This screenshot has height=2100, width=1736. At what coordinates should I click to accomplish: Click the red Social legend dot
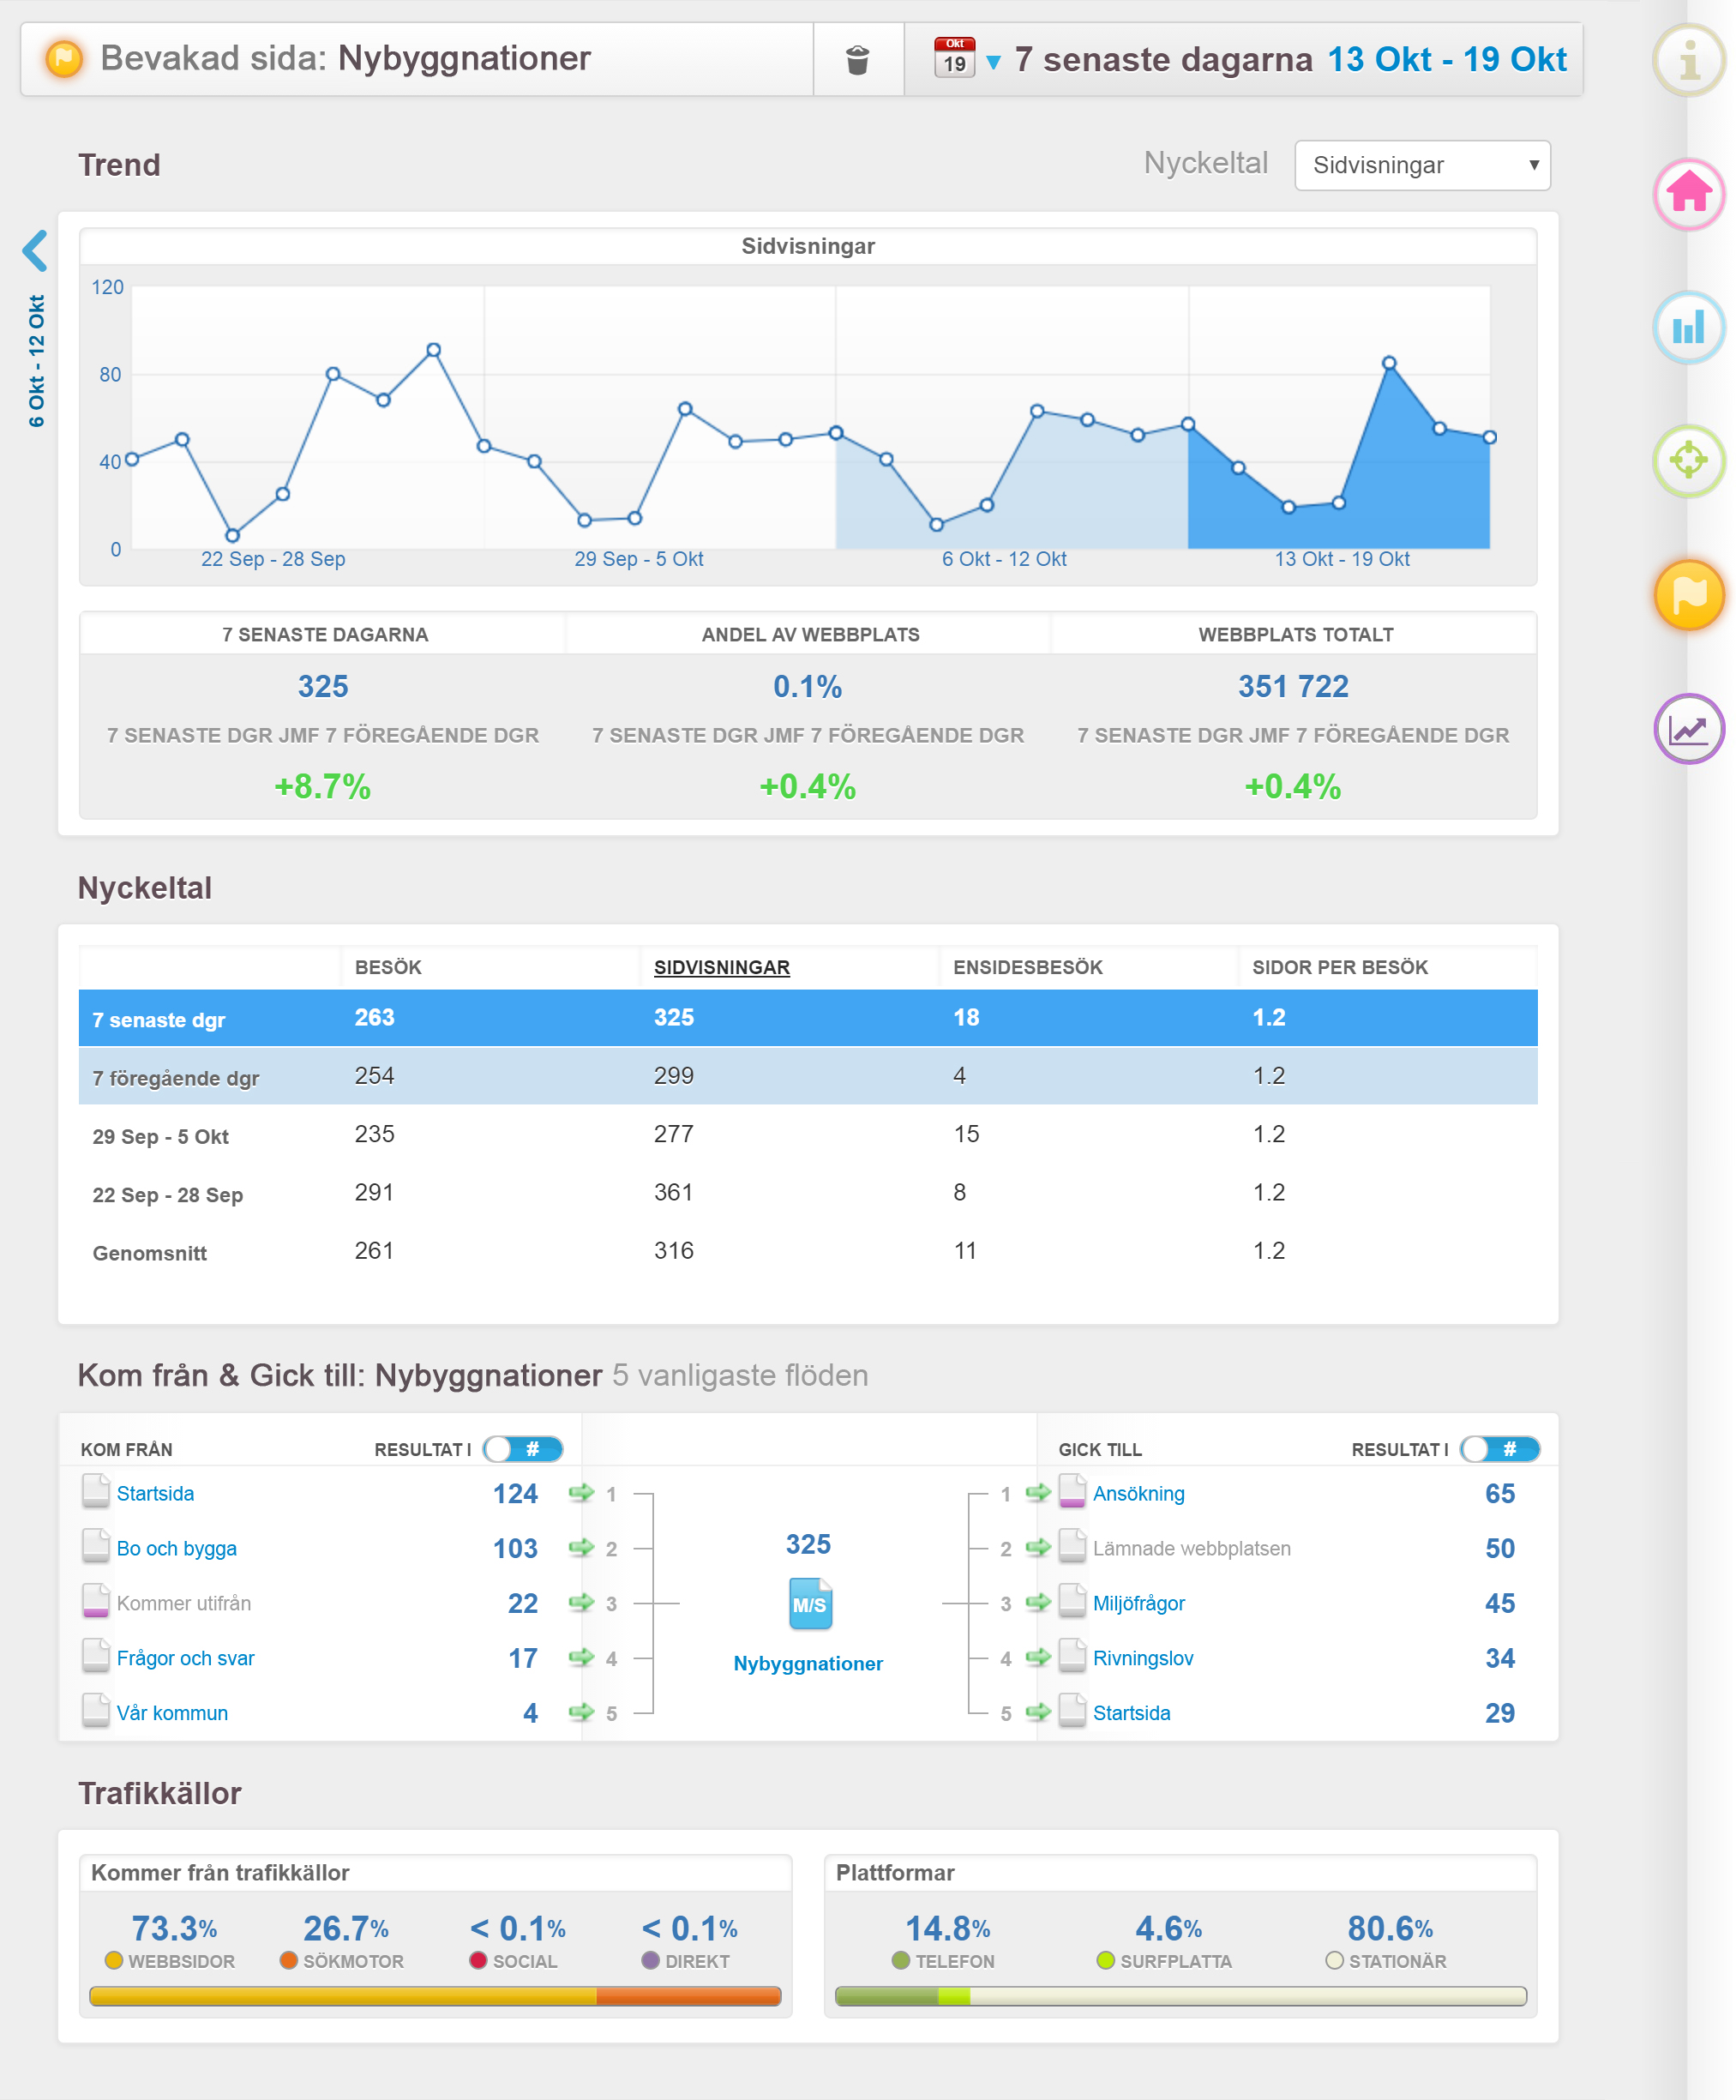478,1960
